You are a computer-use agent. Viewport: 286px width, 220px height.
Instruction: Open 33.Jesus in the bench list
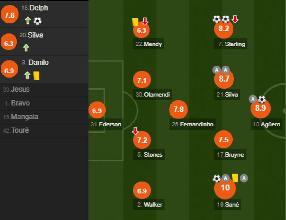click(16, 90)
